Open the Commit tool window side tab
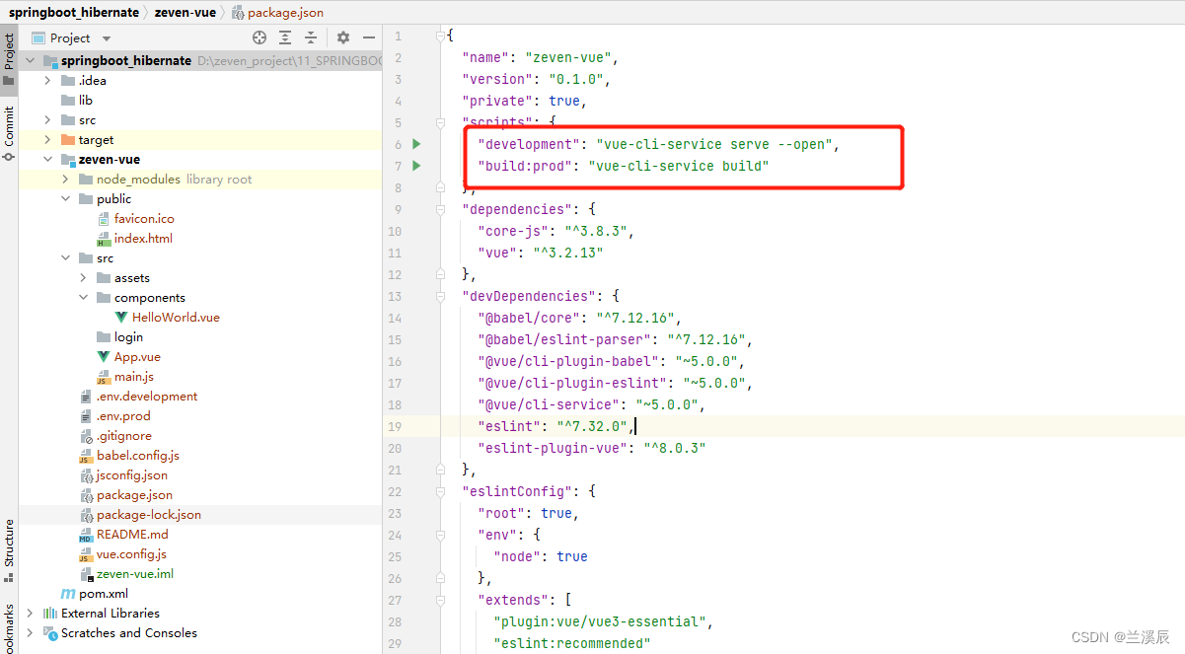 [x=9, y=133]
